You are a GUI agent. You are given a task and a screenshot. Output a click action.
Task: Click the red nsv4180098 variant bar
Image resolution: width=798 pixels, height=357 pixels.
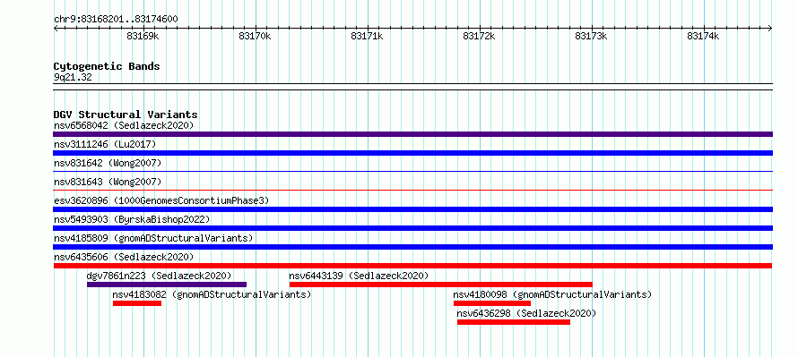492,303
